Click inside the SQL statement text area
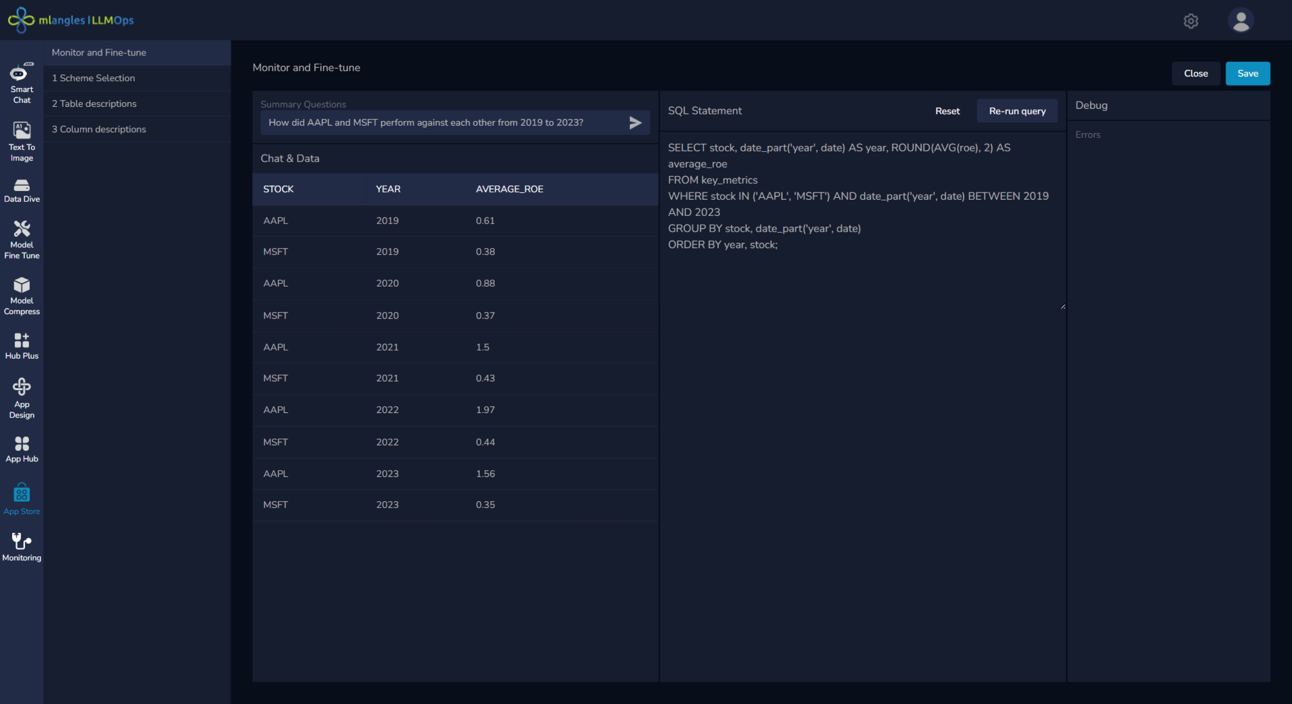 (862, 221)
